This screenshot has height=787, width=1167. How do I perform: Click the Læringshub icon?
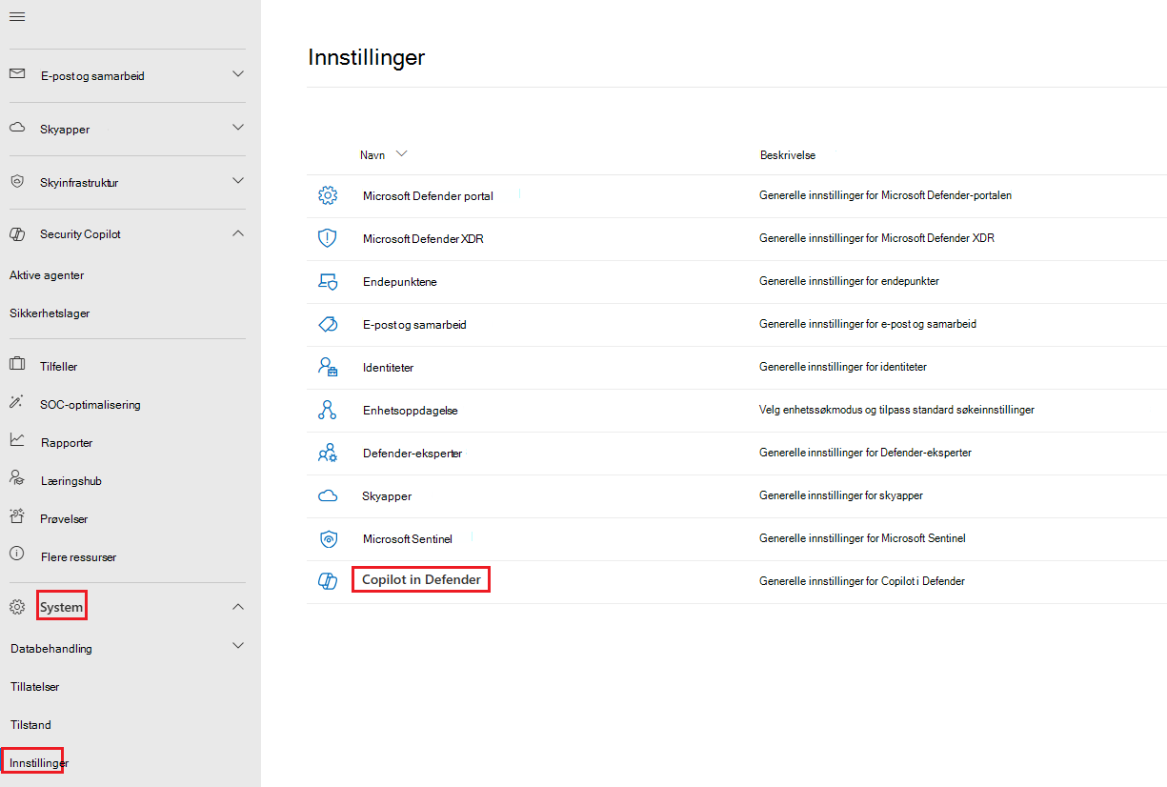(17, 478)
